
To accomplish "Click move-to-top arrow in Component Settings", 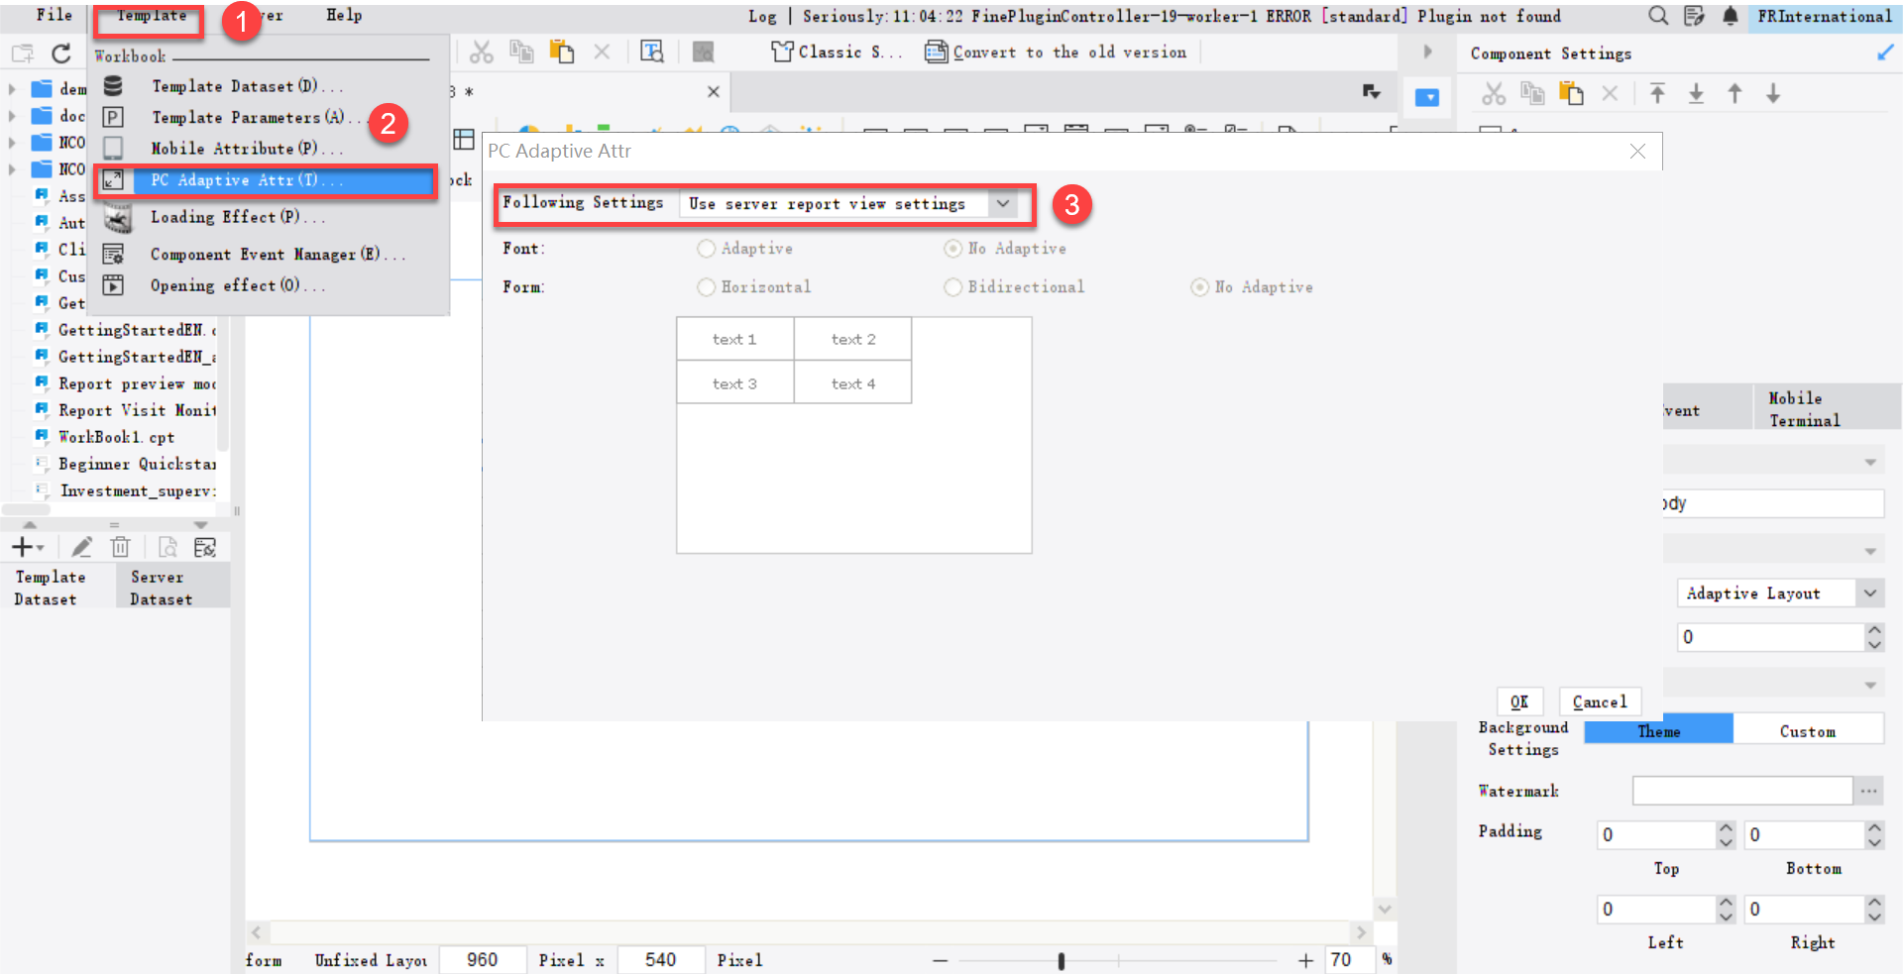I will tap(1657, 93).
